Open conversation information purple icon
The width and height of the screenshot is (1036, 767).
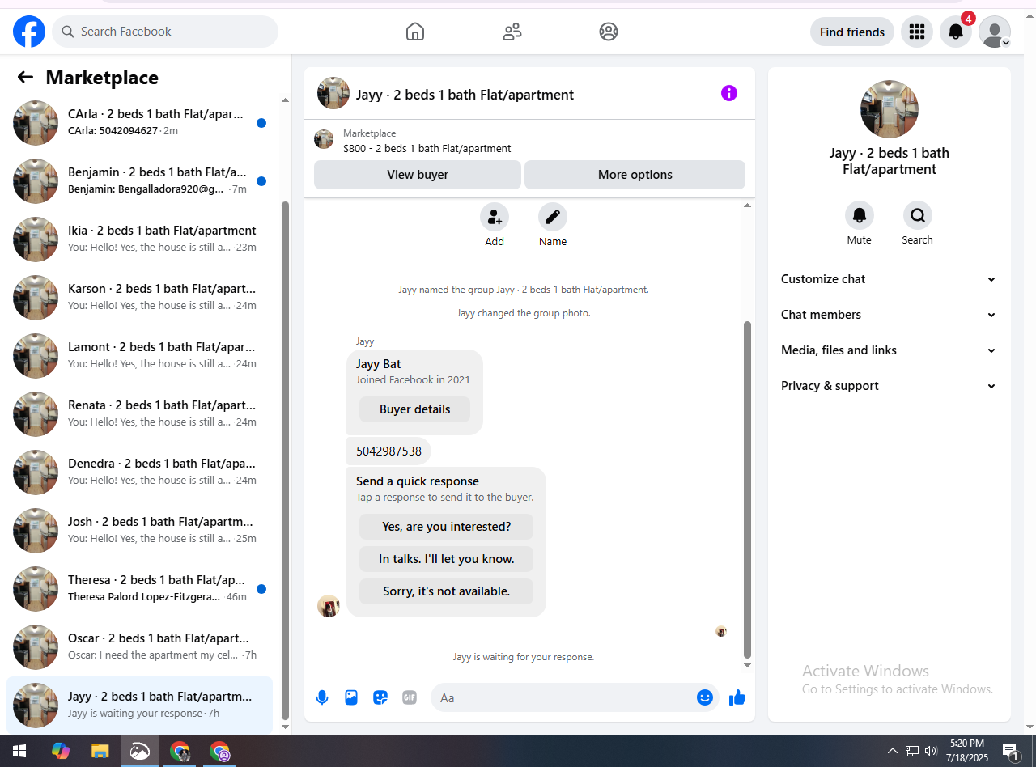[729, 93]
